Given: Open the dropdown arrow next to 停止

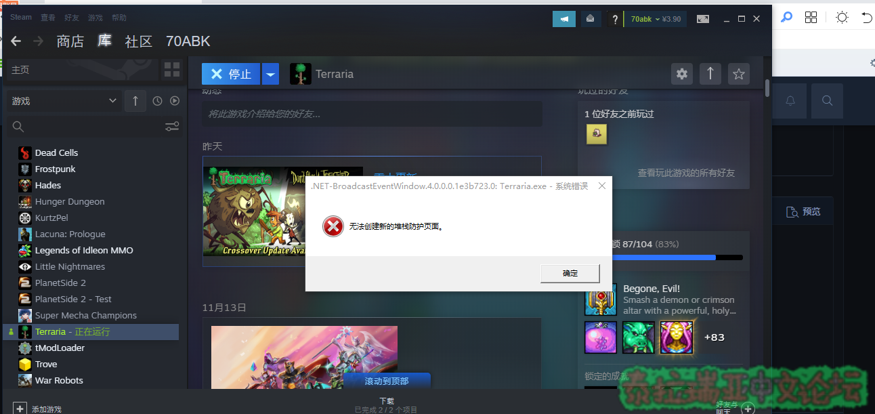Looking at the screenshot, I should (x=270, y=74).
